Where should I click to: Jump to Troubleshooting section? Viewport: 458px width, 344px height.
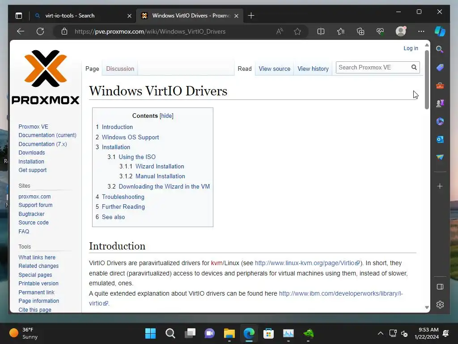[x=123, y=197]
